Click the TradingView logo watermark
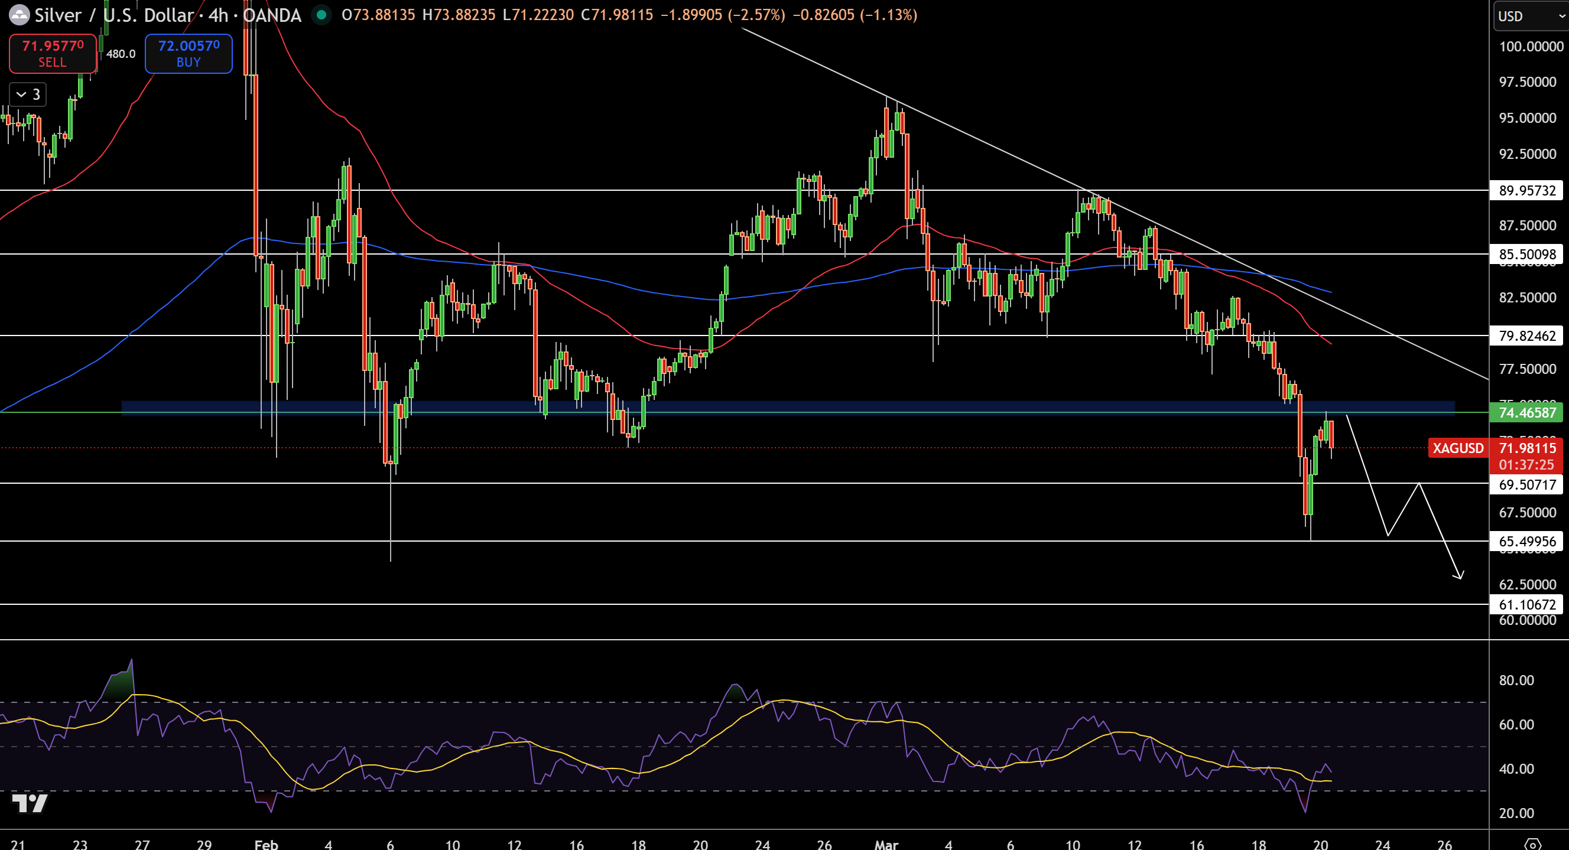Image resolution: width=1569 pixels, height=850 pixels. coord(29,803)
